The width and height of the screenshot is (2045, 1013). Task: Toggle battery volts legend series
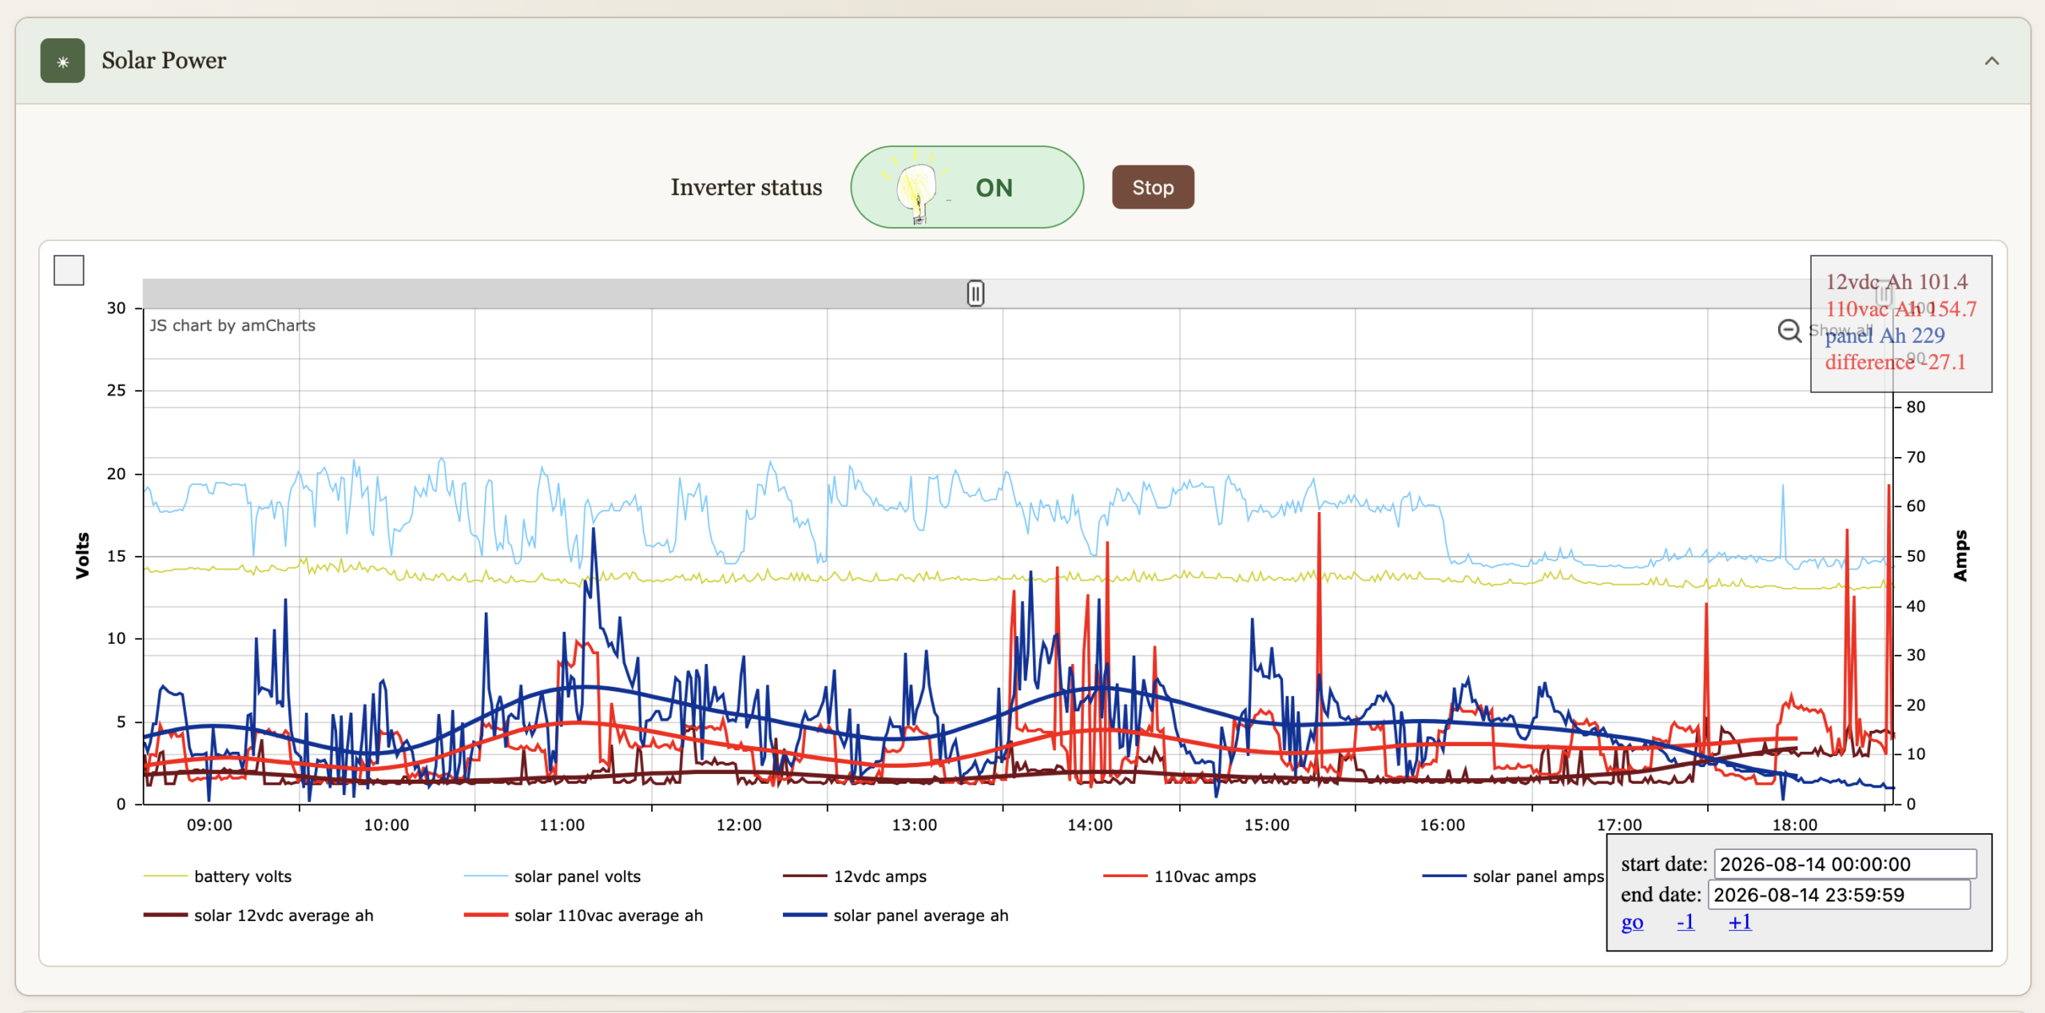(217, 876)
